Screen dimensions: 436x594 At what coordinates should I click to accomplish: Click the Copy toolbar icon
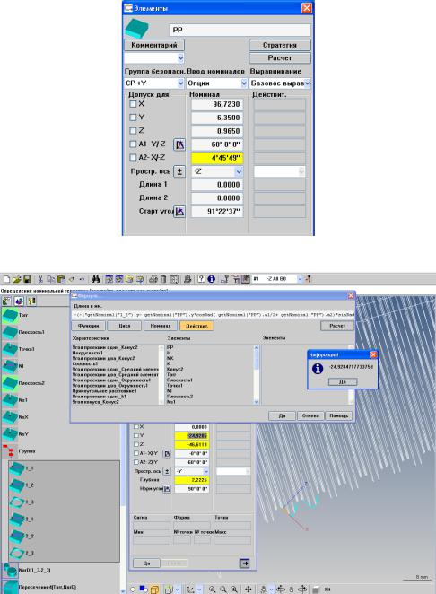50,279
